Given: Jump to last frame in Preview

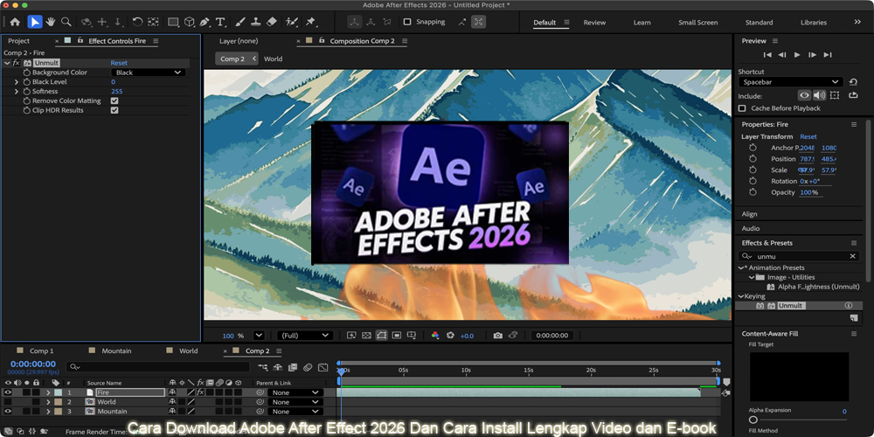Looking at the screenshot, I should click(828, 54).
